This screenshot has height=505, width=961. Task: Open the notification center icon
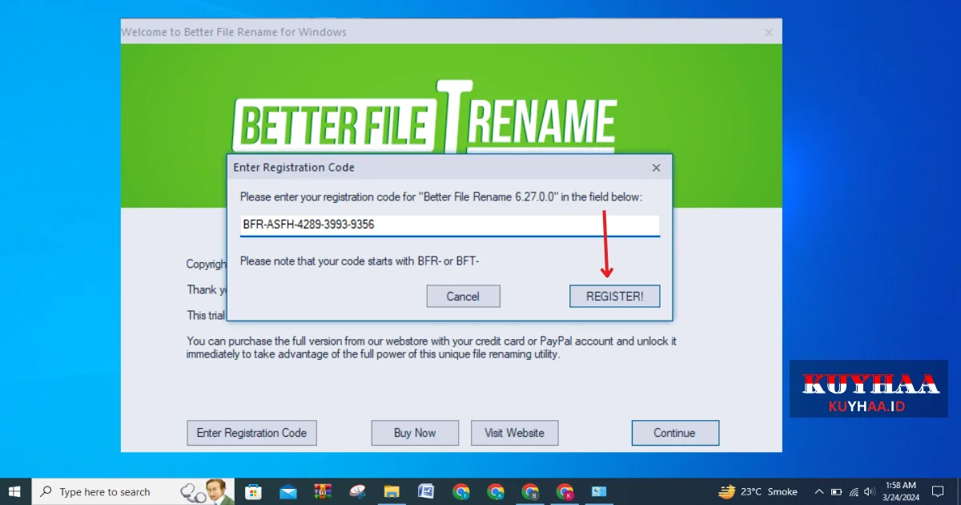click(938, 491)
